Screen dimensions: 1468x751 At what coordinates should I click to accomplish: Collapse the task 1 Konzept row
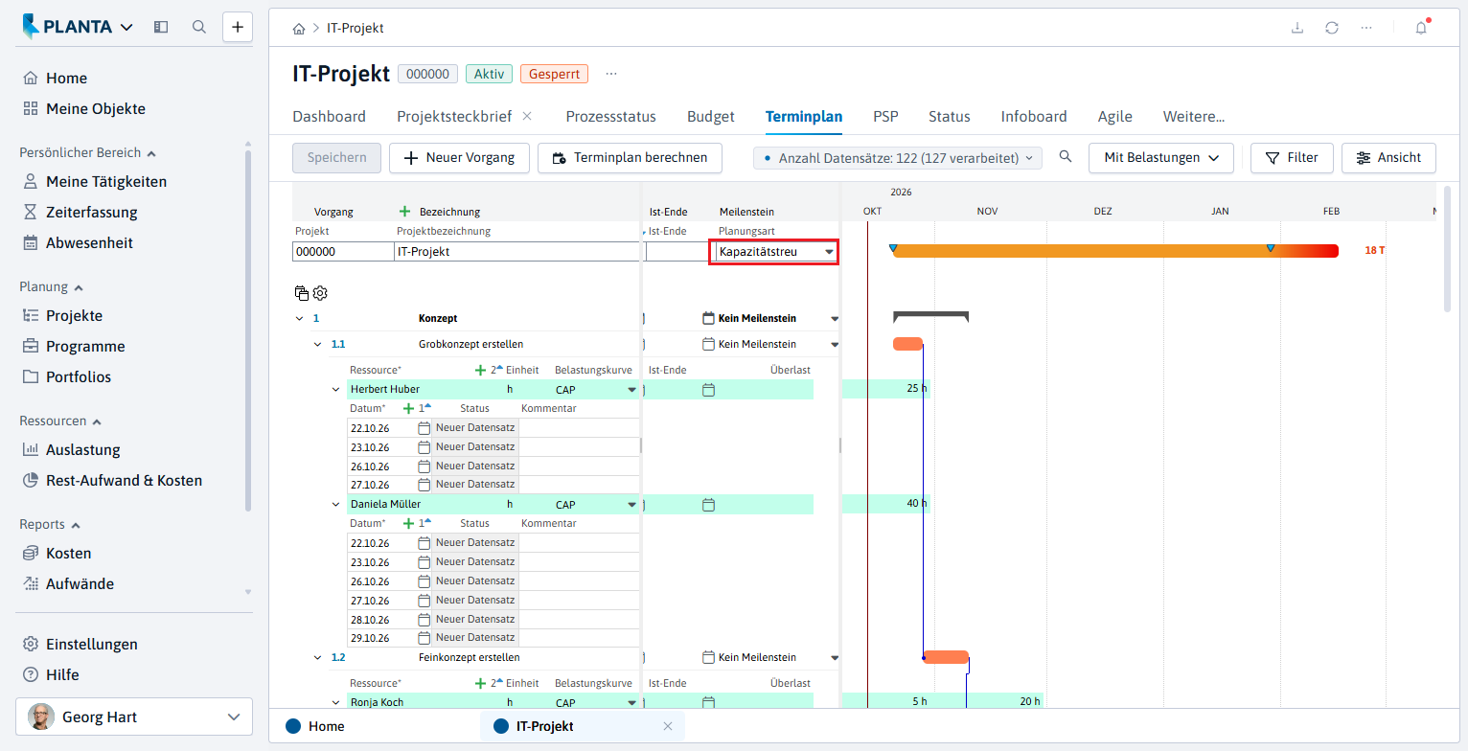[x=300, y=318]
